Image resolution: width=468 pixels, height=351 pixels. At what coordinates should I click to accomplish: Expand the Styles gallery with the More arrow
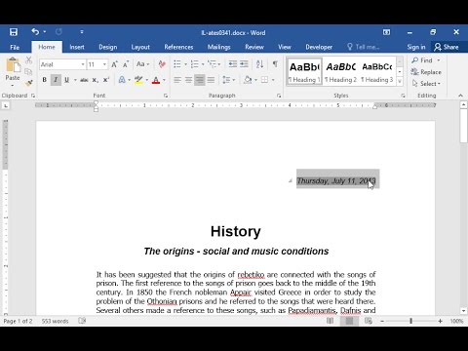pyautogui.click(x=400, y=82)
